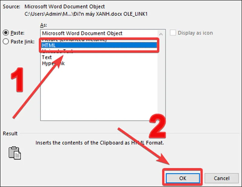242x187 pixels.
Task: Dismiss the dialog with Cancel
Action: [x=222, y=178]
